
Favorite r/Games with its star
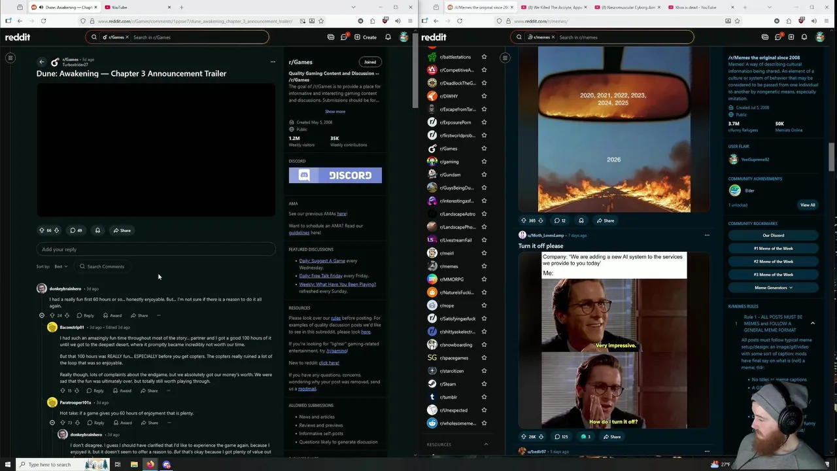(x=484, y=148)
